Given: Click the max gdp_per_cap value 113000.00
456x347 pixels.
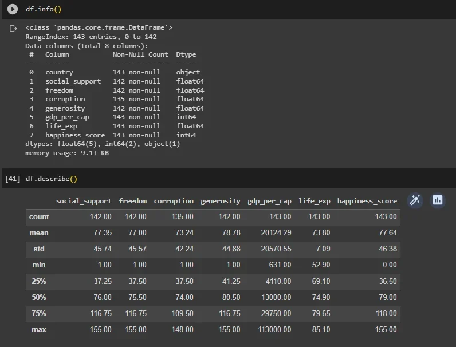Looking at the screenshot, I should pos(274,330).
